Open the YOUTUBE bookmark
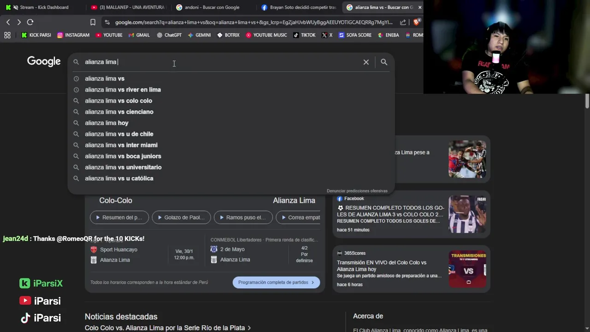This screenshot has height=332, width=590. pyautogui.click(x=109, y=35)
